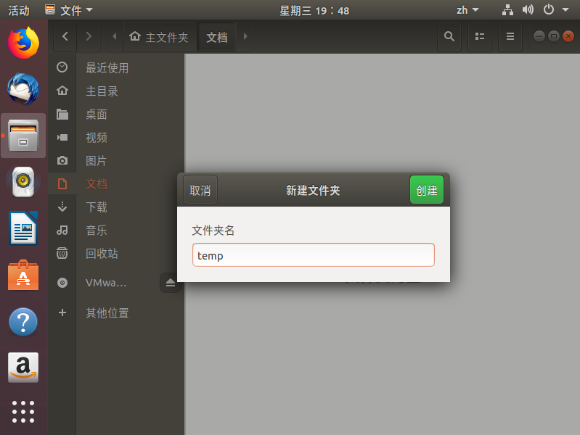Expand the system power menu dropdown

point(553,10)
